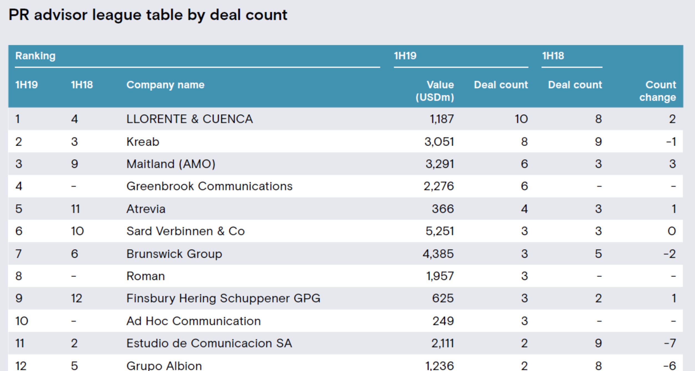Click value 5,251 for Sard Verbinnen
Screen dimensions: 695x371
[x=440, y=231]
